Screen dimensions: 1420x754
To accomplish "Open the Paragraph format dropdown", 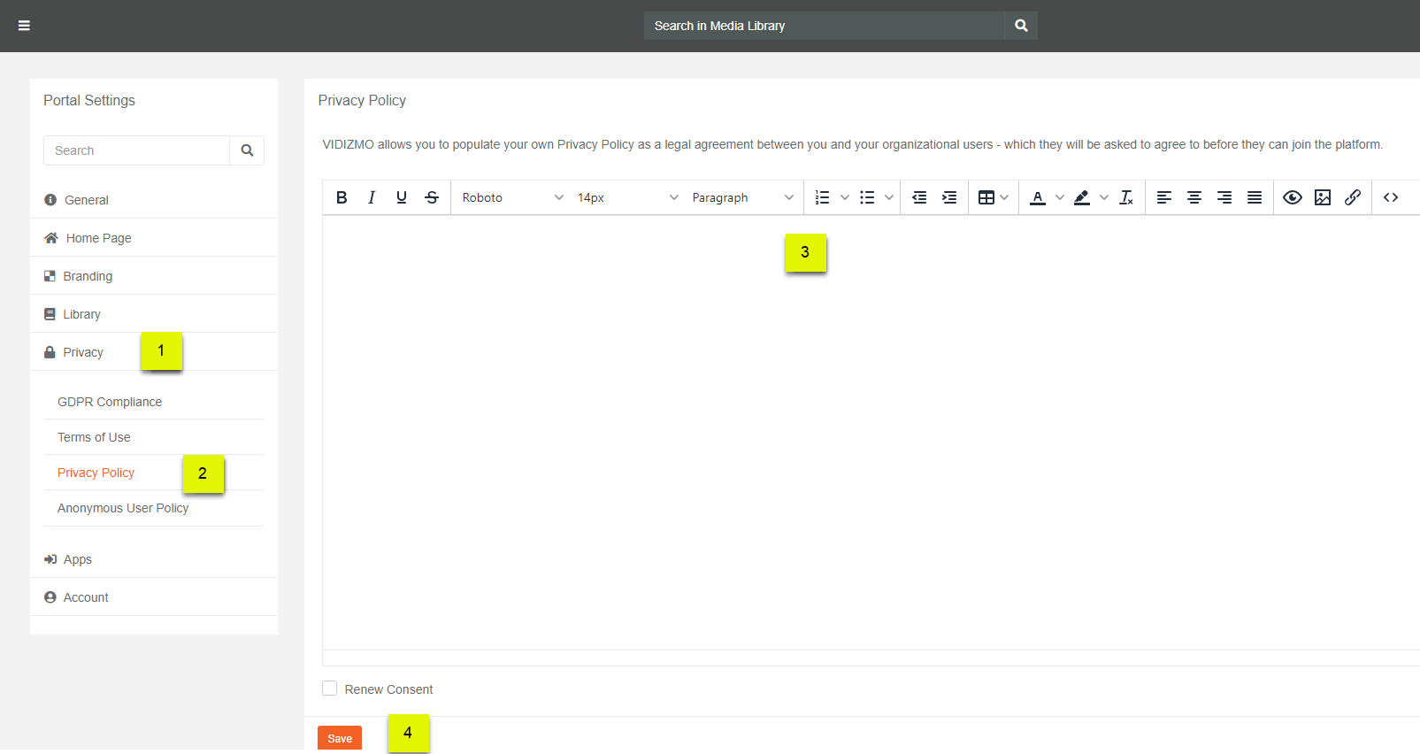I will (x=742, y=197).
